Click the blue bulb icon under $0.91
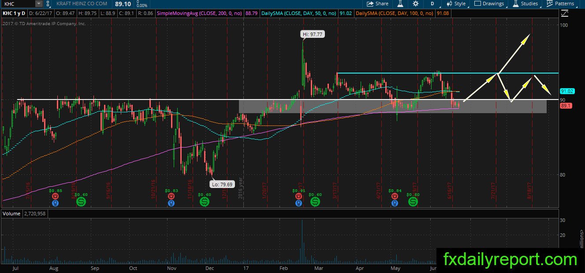The height and width of the screenshot is (273, 585). [x=299, y=203]
